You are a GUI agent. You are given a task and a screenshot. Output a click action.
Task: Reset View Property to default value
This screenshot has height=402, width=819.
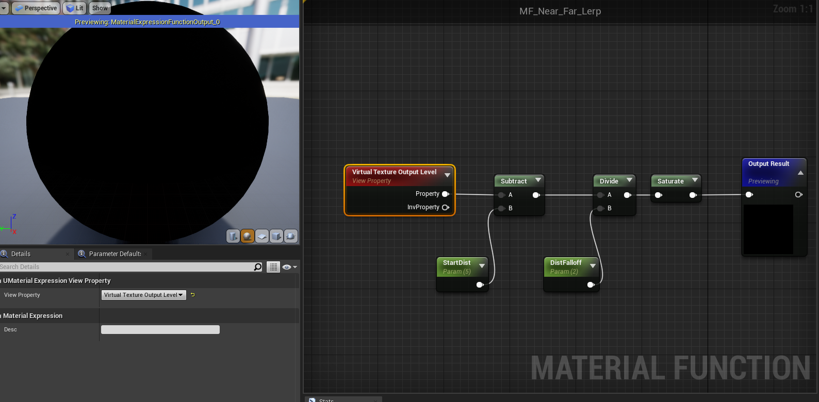click(x=193, y=295)
